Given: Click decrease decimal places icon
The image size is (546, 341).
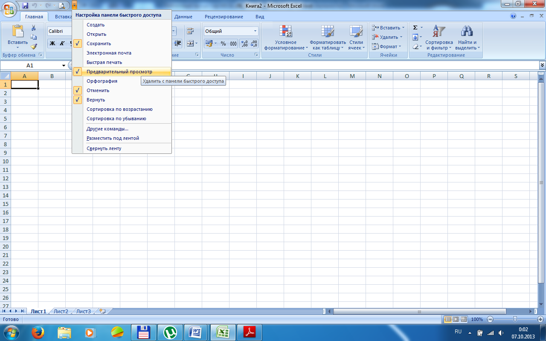Looking at the screenshot, I should 254,43.
